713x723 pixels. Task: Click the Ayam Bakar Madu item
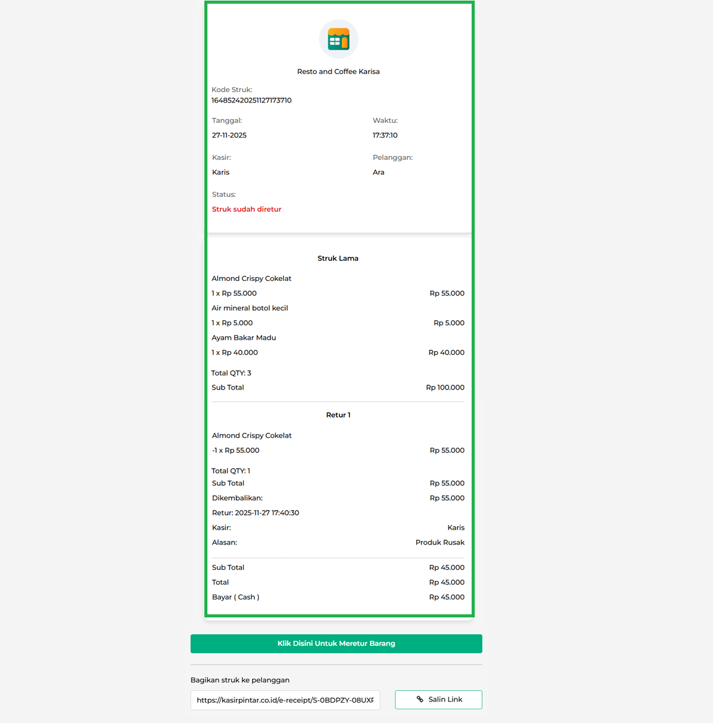click(x=244, y=338)
